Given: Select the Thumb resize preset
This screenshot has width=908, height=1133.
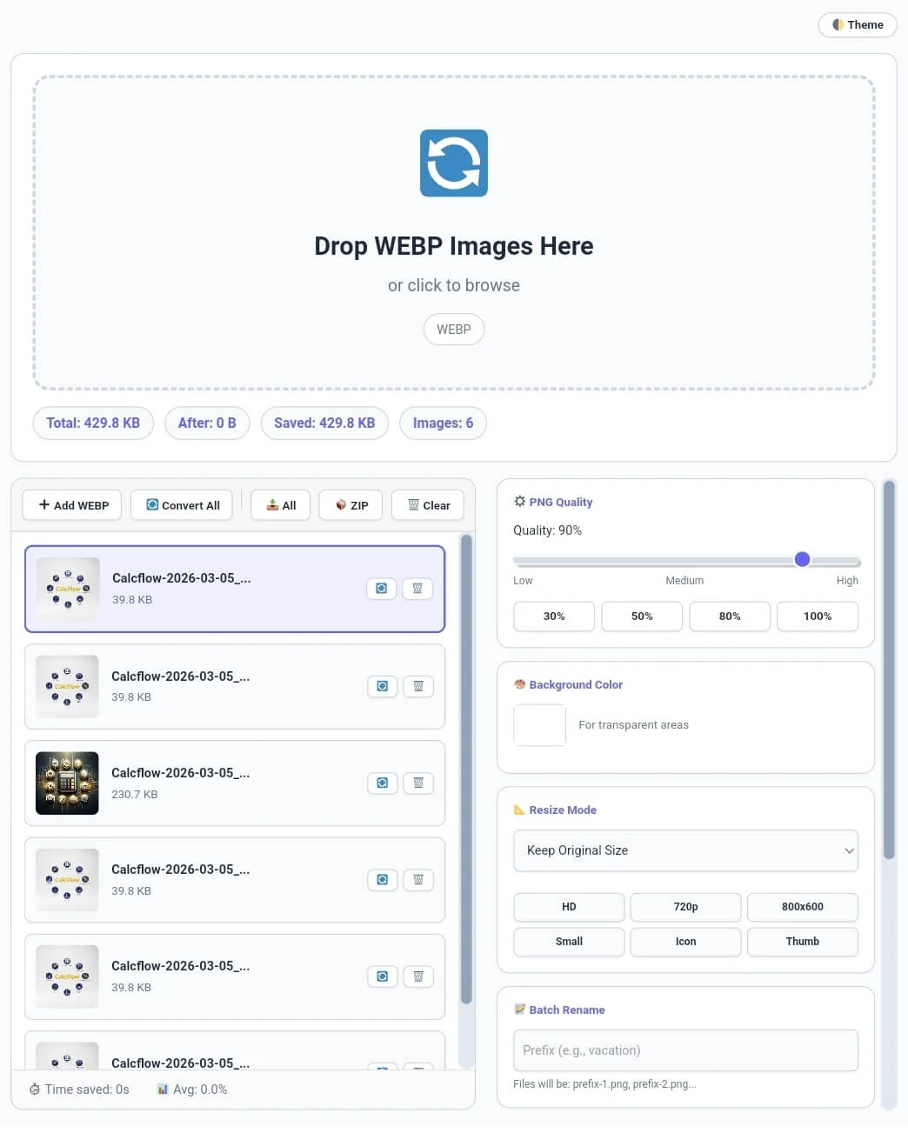Looking at the screenshot, I should pyautogui.click(x=802, y=942).
